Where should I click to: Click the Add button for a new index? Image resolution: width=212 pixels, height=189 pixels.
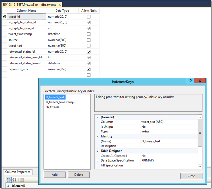tap(55, 175)
